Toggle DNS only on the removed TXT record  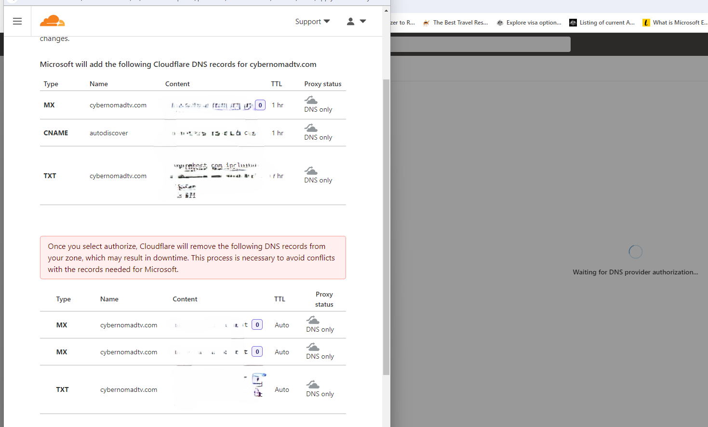[x=312, y=384]
